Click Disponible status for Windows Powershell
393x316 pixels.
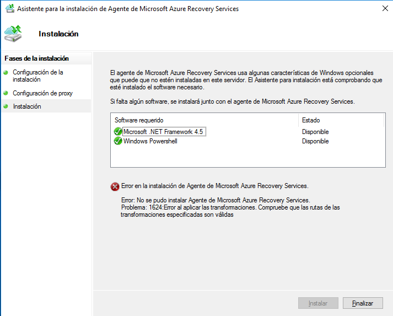click(x=315, y=141)
